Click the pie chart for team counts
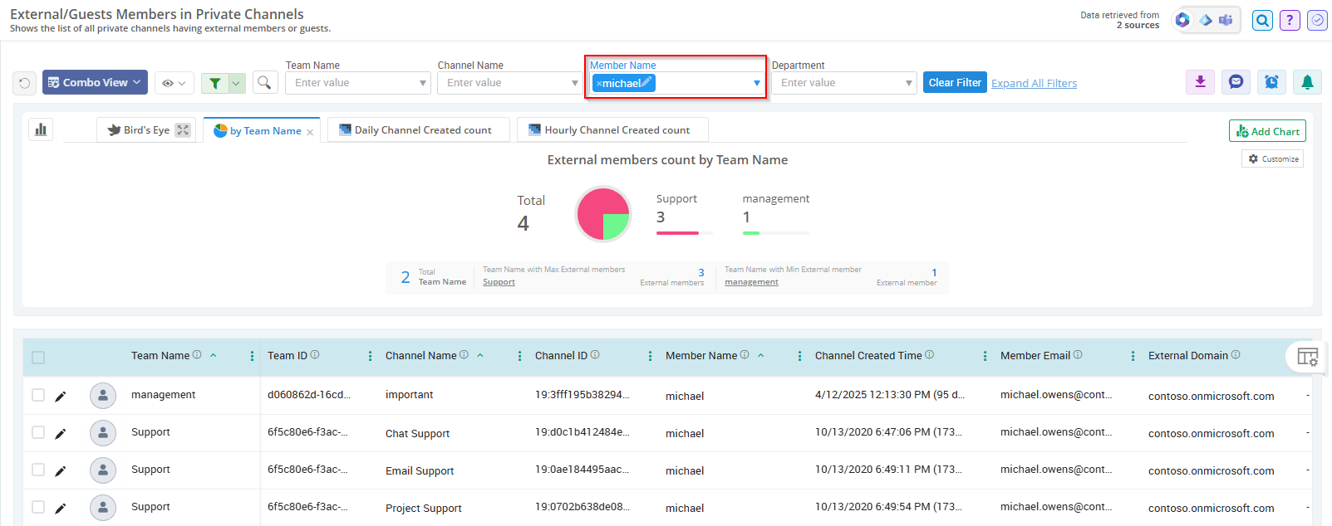The image size is (1332, 526). point(603,214)
